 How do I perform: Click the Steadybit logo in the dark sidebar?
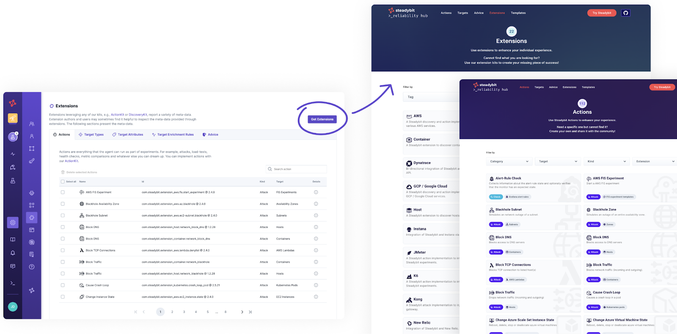point(13,103)
